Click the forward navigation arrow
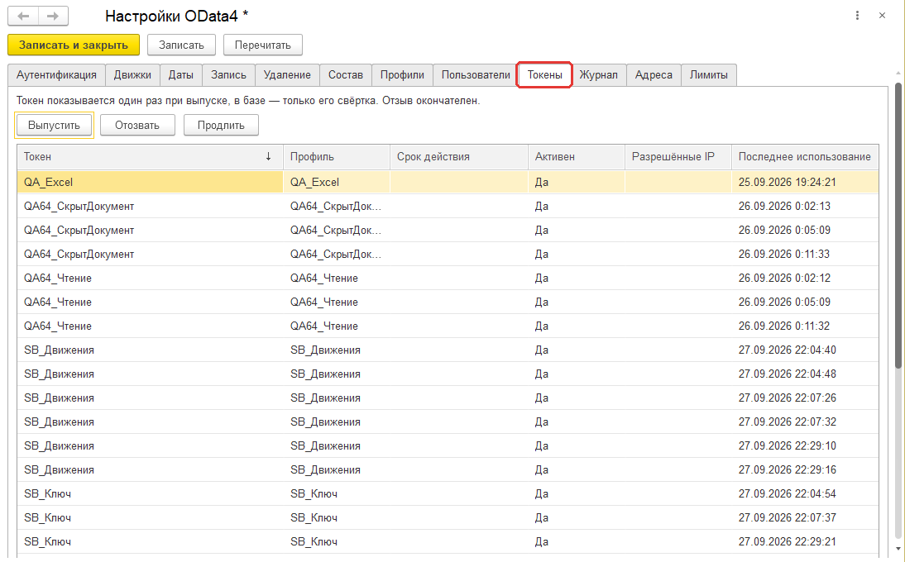Image resolution: width=905 pixels, height=562 pixels. click(x=53, y=17)
